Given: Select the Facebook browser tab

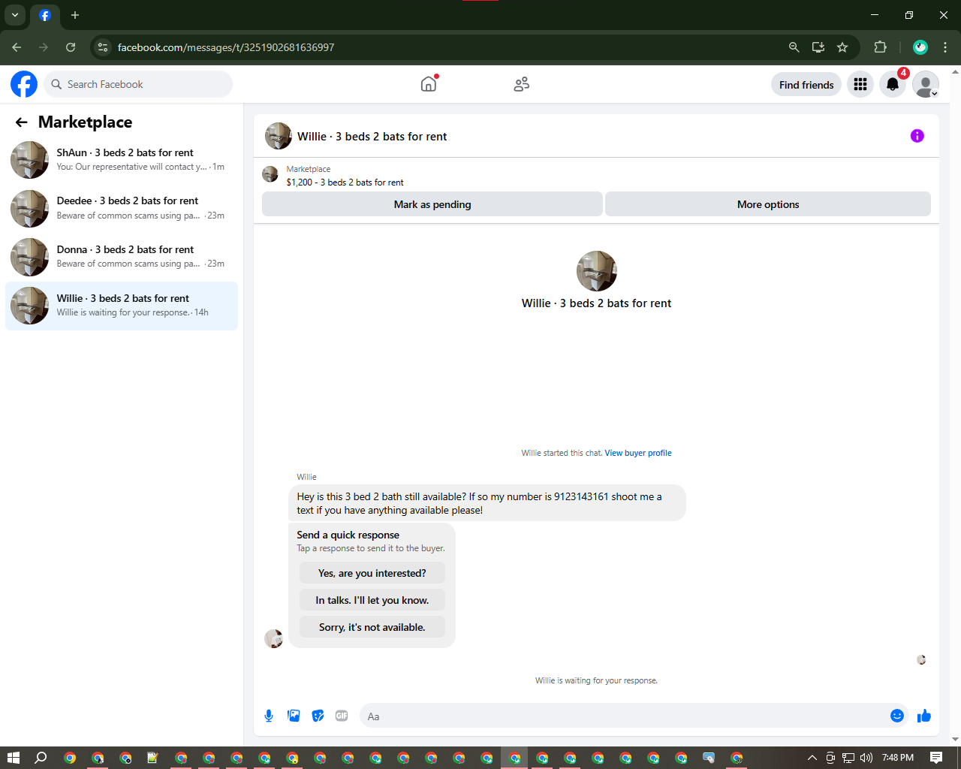Looking at the screenshot, I should [45, 16].
